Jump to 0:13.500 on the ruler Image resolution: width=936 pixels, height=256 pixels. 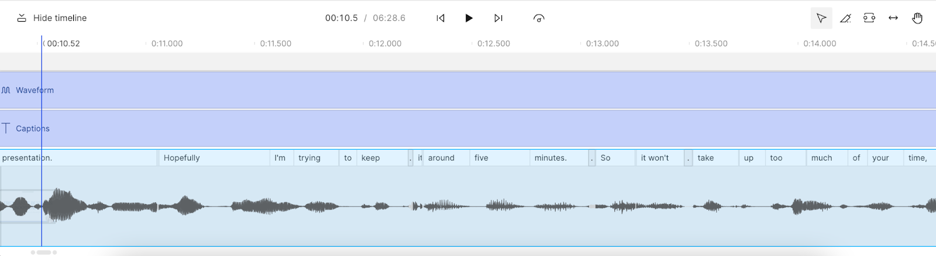711,43
